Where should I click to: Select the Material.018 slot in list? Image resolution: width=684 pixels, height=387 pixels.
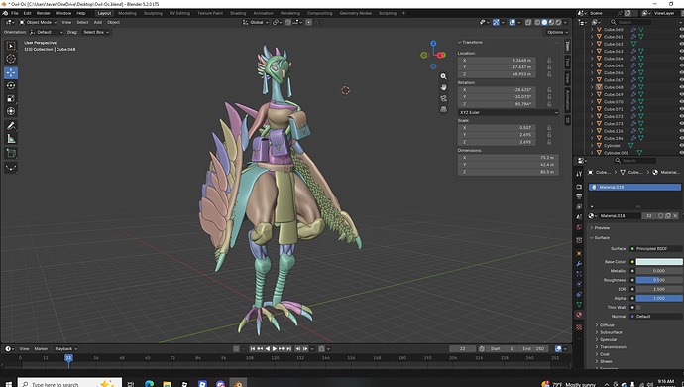[x=634, y=187]
